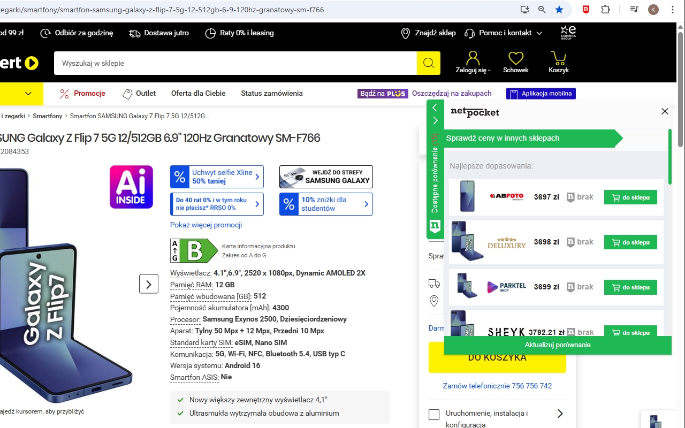Click the red extension icon in the browser toolbar
This screenshot has width=685, height=428.
pyautogui.click(x=586, y=10)
